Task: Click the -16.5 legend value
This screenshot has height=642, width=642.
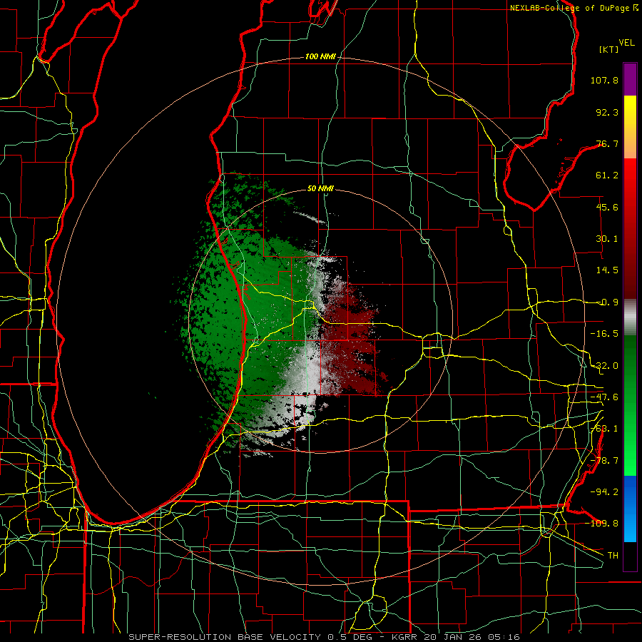Action: [x=604, y=334]
